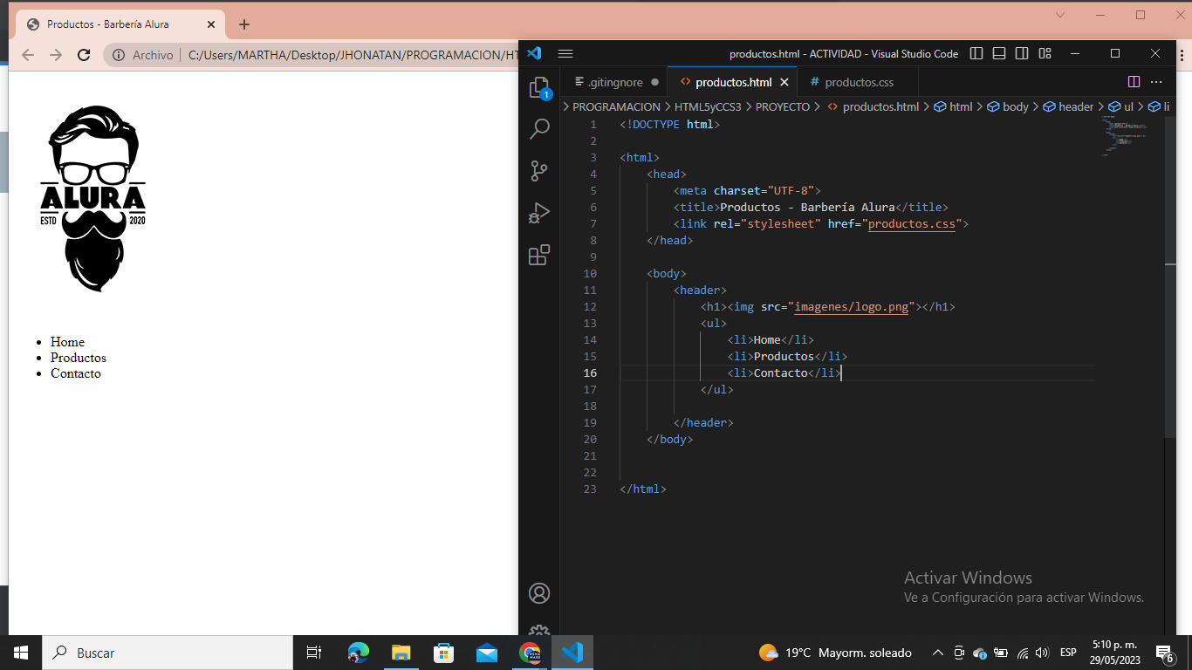The width and height of the screenshot is (1192, 670).
Task: Switch to the .gitingnore tab
Action: 614,82
